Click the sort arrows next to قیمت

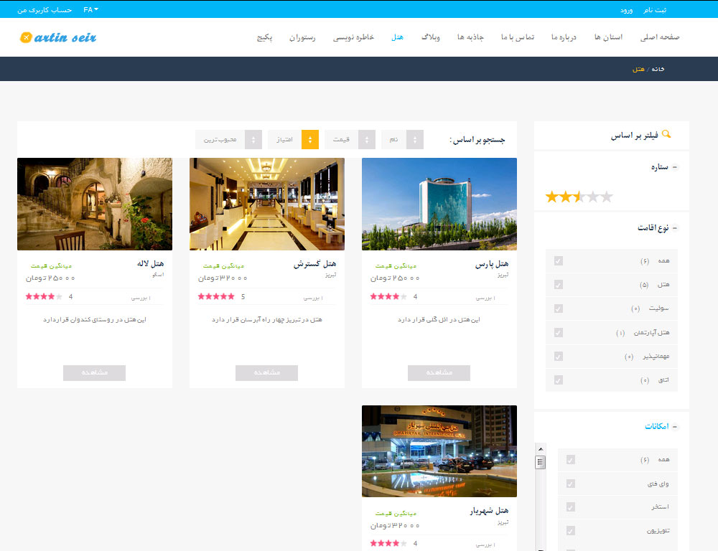(x=367, y=140)
